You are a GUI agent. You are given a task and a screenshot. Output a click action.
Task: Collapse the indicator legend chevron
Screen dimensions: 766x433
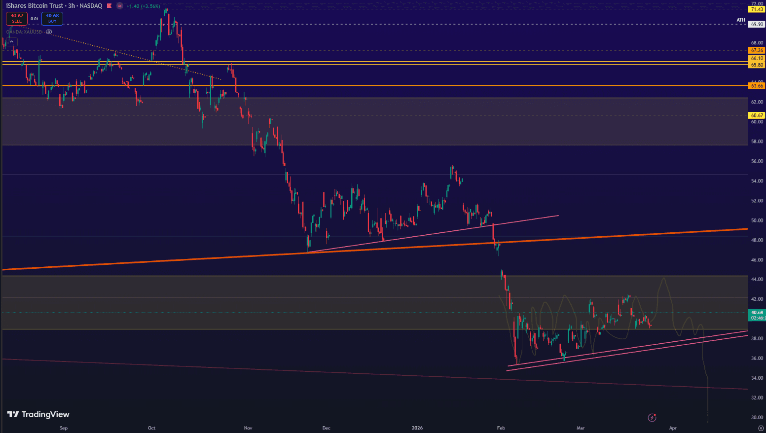11,42
